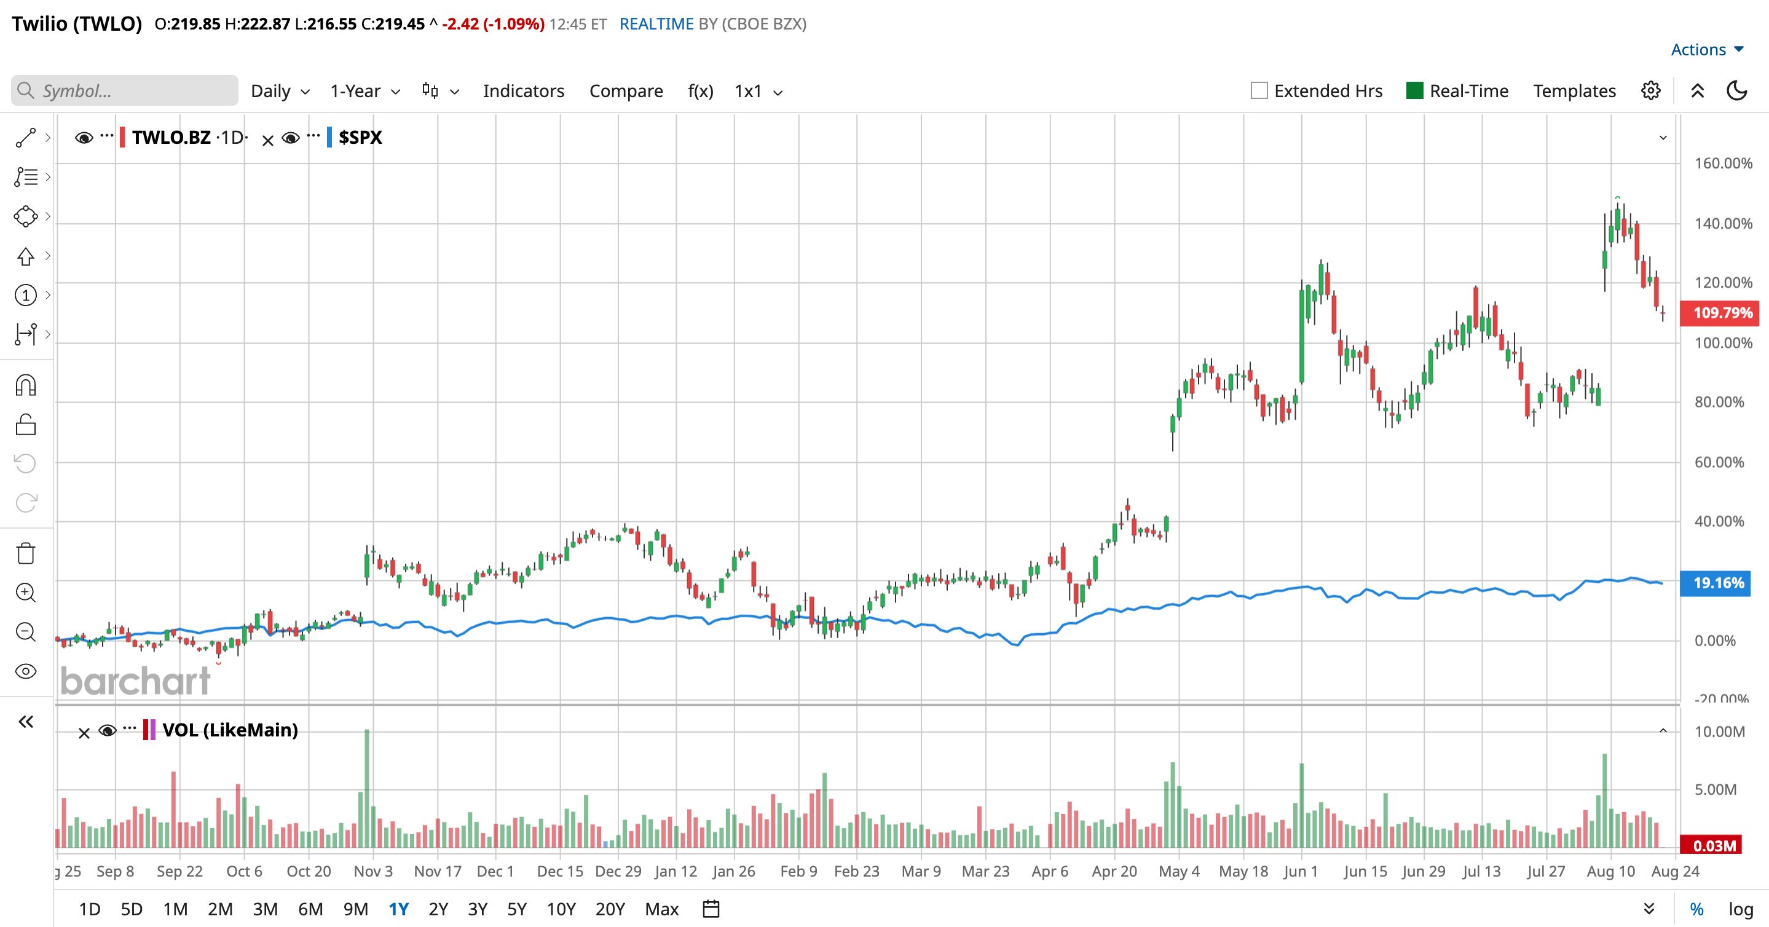Open the 1-Year period dropdown
The height and width of the screenshot is (927, 1769).
point(364,90)
